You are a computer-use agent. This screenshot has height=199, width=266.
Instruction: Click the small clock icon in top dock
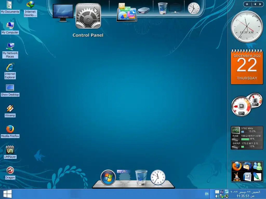(x=194, y=8)
